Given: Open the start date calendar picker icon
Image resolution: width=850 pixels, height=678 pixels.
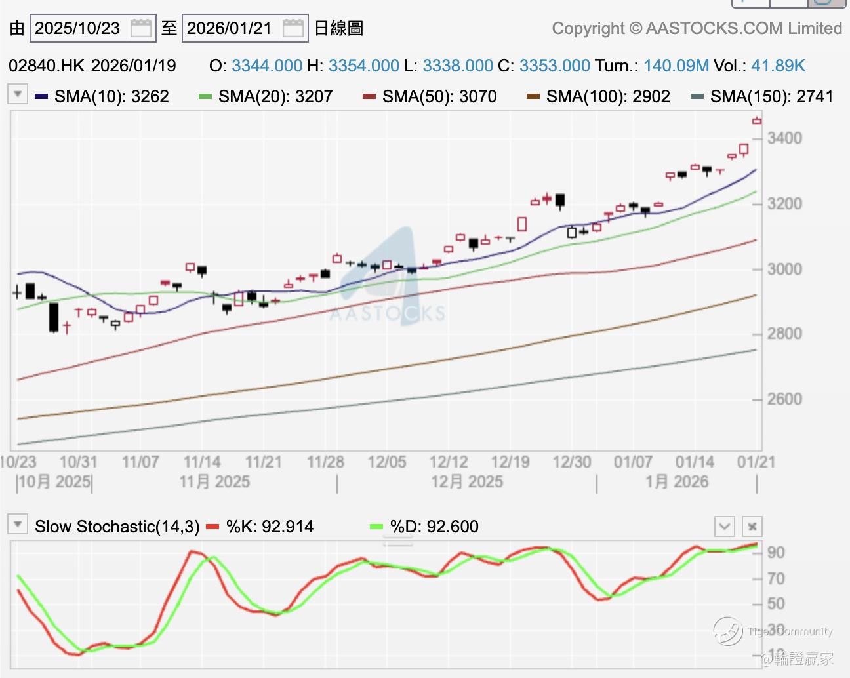Looking at the screenshot, I should coord(141,28).
